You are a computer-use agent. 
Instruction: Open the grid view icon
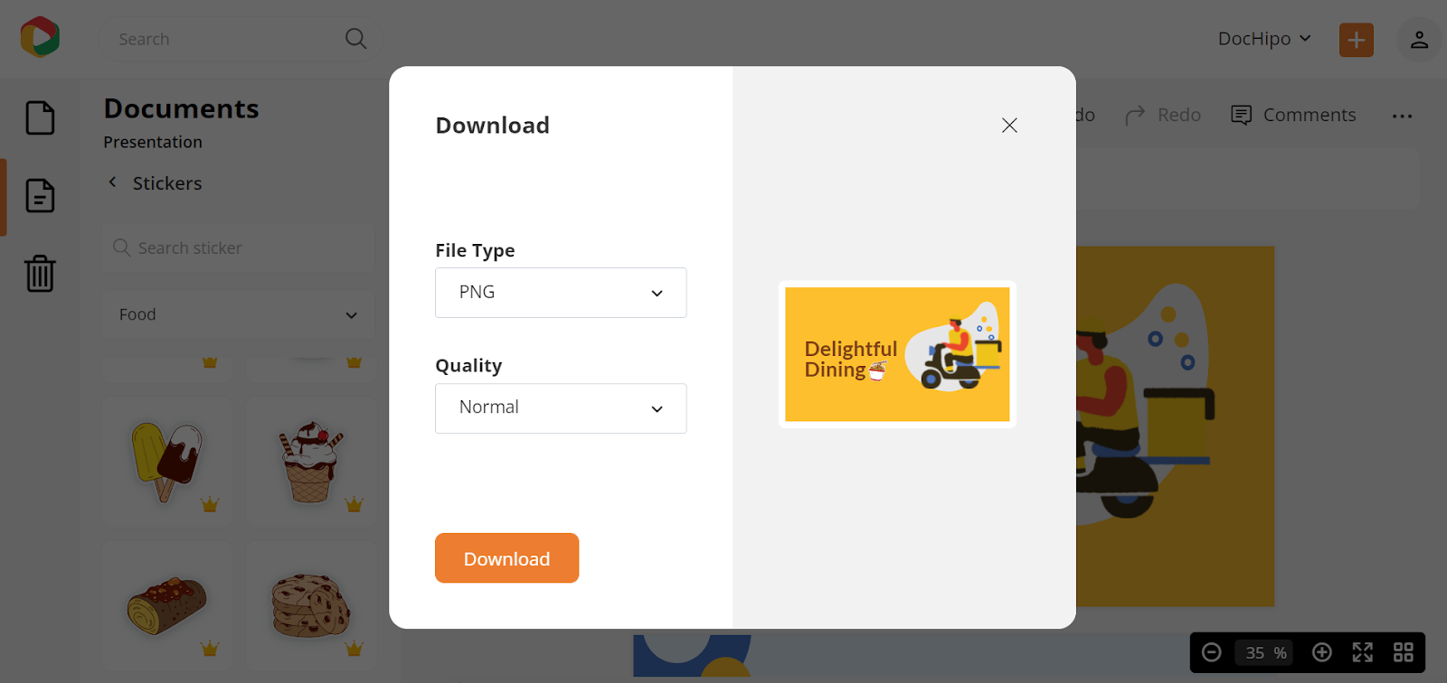[x=1404, y=652]
